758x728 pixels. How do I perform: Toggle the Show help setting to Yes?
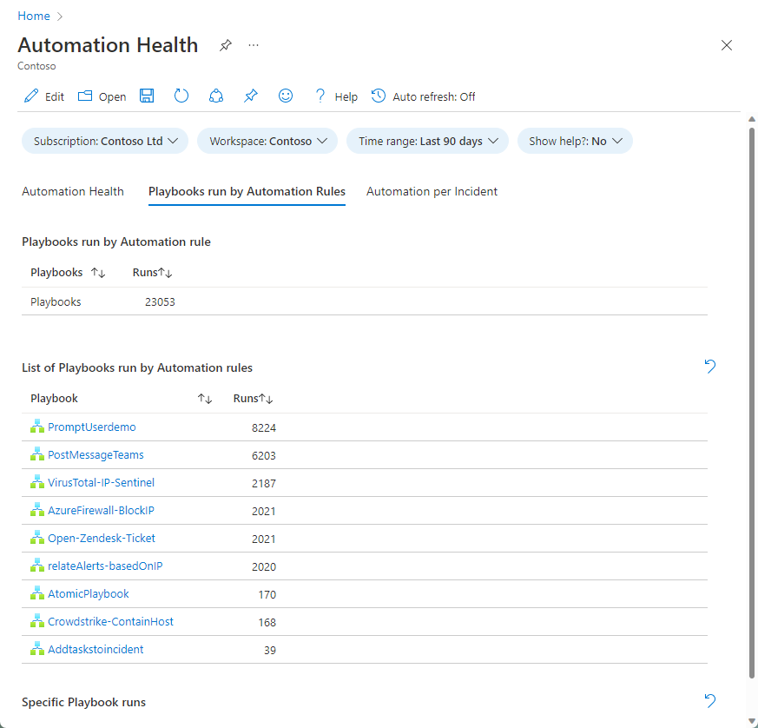tap(574, 141)
